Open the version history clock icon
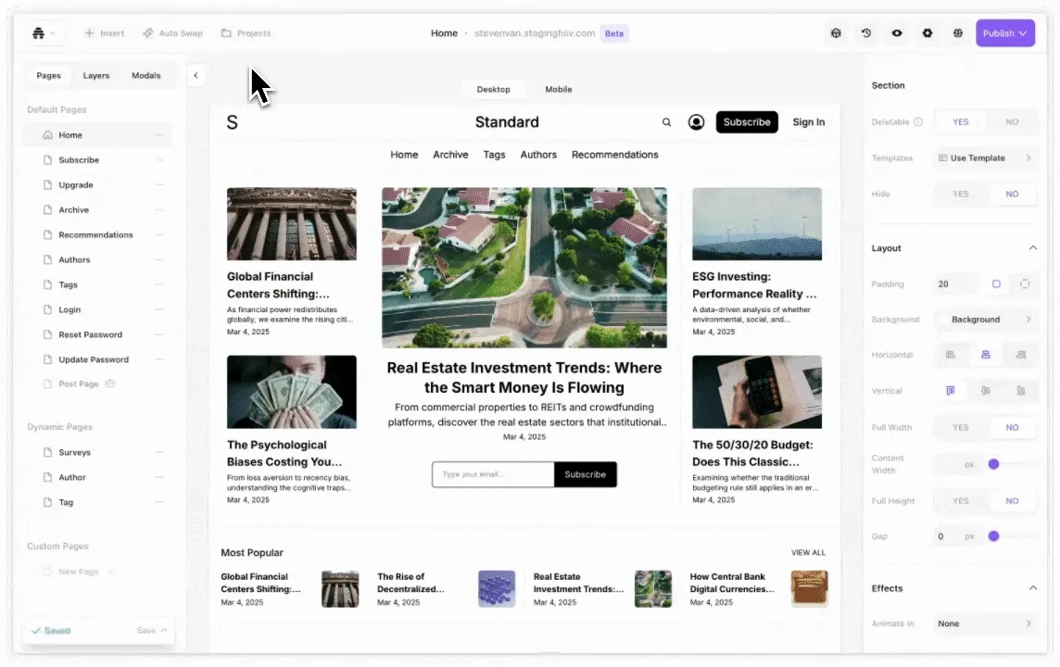 [866, 33]
